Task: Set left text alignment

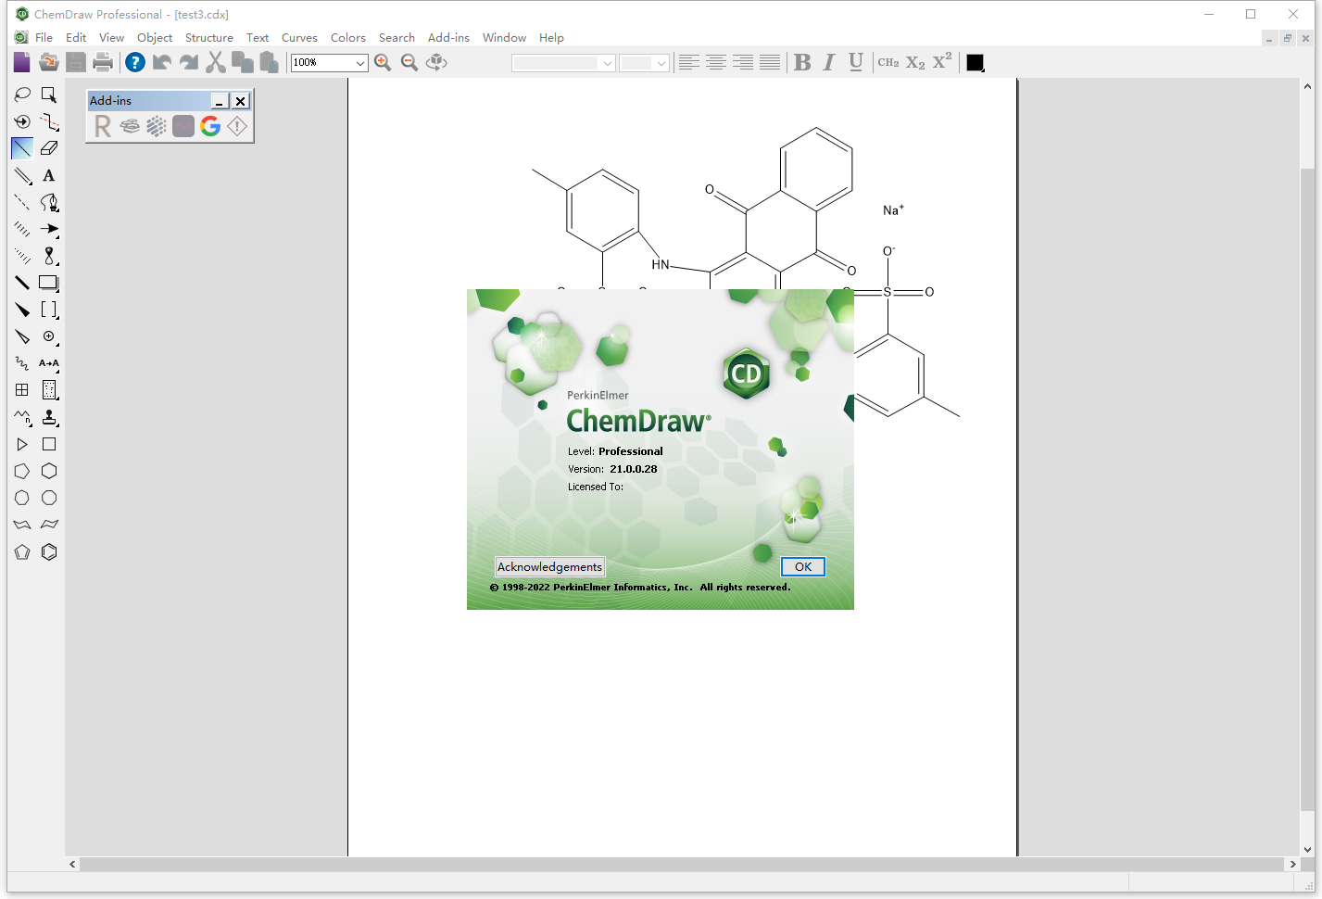Action: click(689, 62)
